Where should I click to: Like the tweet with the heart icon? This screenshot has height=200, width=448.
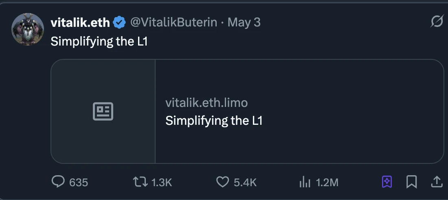[x=222, y=182]
